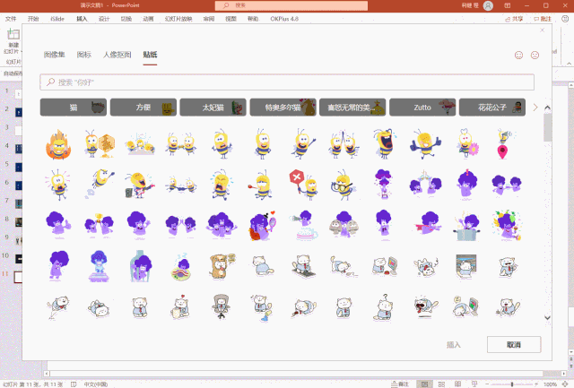The width and height of the screenshot is (574, 388).
Task: Toggle 备注 notes in status bar
Action: [x=399, y=384]
